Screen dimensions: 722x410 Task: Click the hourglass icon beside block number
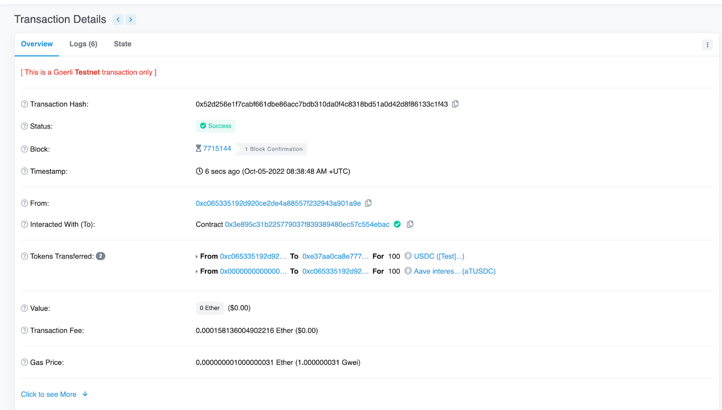tap(199, 148)
